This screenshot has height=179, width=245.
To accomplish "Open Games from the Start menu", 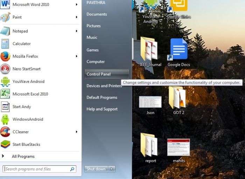I will coord(92,50).
